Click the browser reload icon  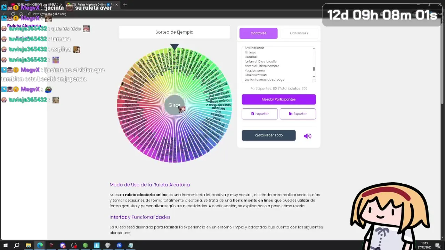[x=13, y=14]
